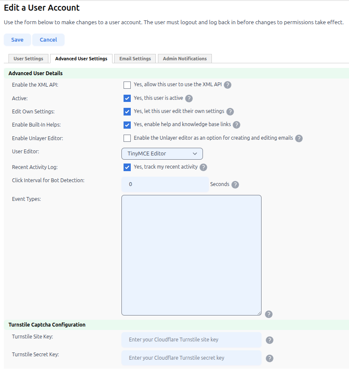
Task: Show help for knowledge base links option
Action: coord(236,125)
